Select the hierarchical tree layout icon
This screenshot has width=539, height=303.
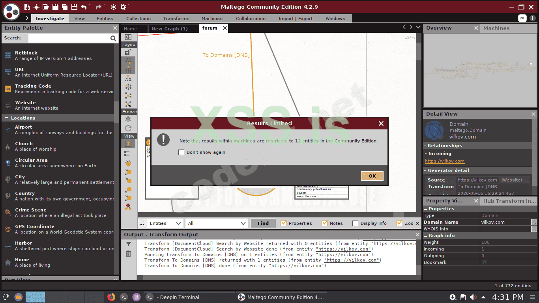[x=128, y=78]
